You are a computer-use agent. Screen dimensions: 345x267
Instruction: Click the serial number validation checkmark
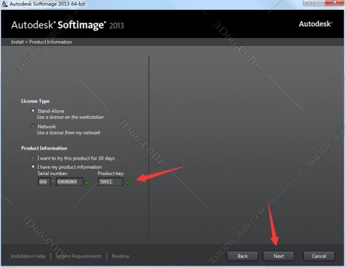click(88, 182)
